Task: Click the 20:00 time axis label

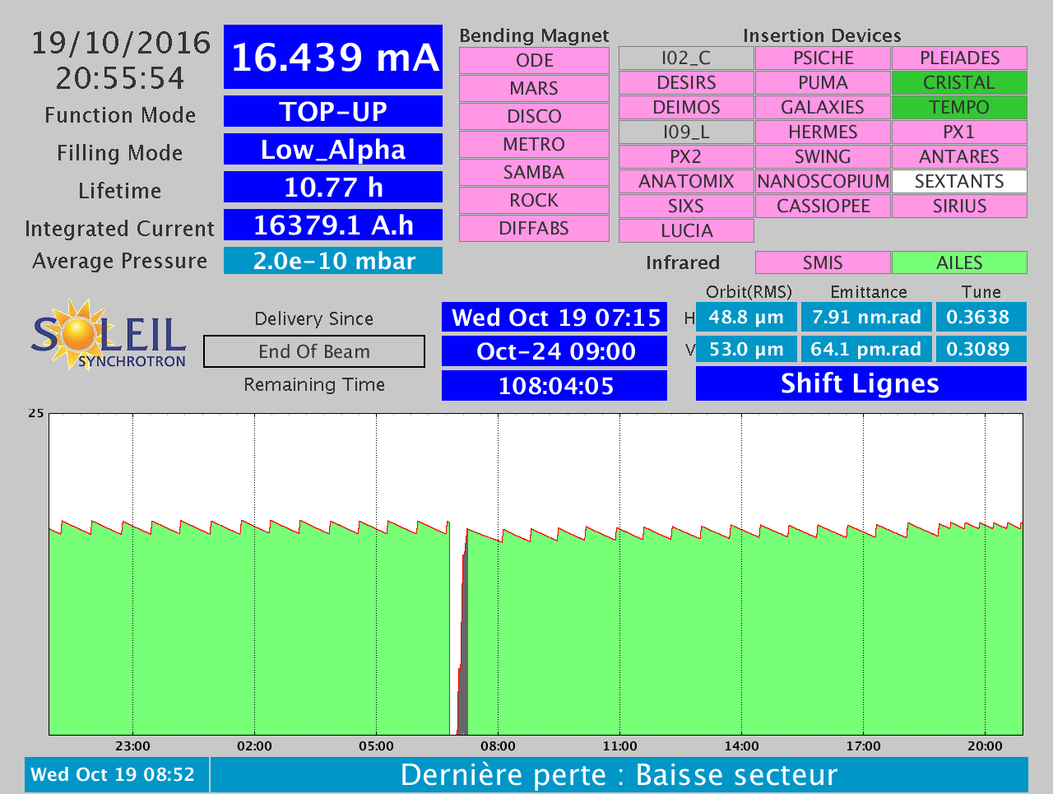Action: 985,746
